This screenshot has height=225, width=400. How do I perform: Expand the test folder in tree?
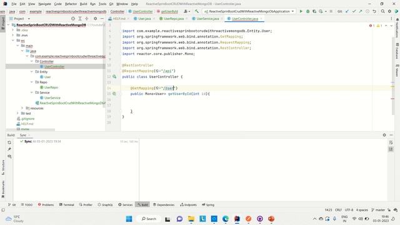[x=17, y=113]
